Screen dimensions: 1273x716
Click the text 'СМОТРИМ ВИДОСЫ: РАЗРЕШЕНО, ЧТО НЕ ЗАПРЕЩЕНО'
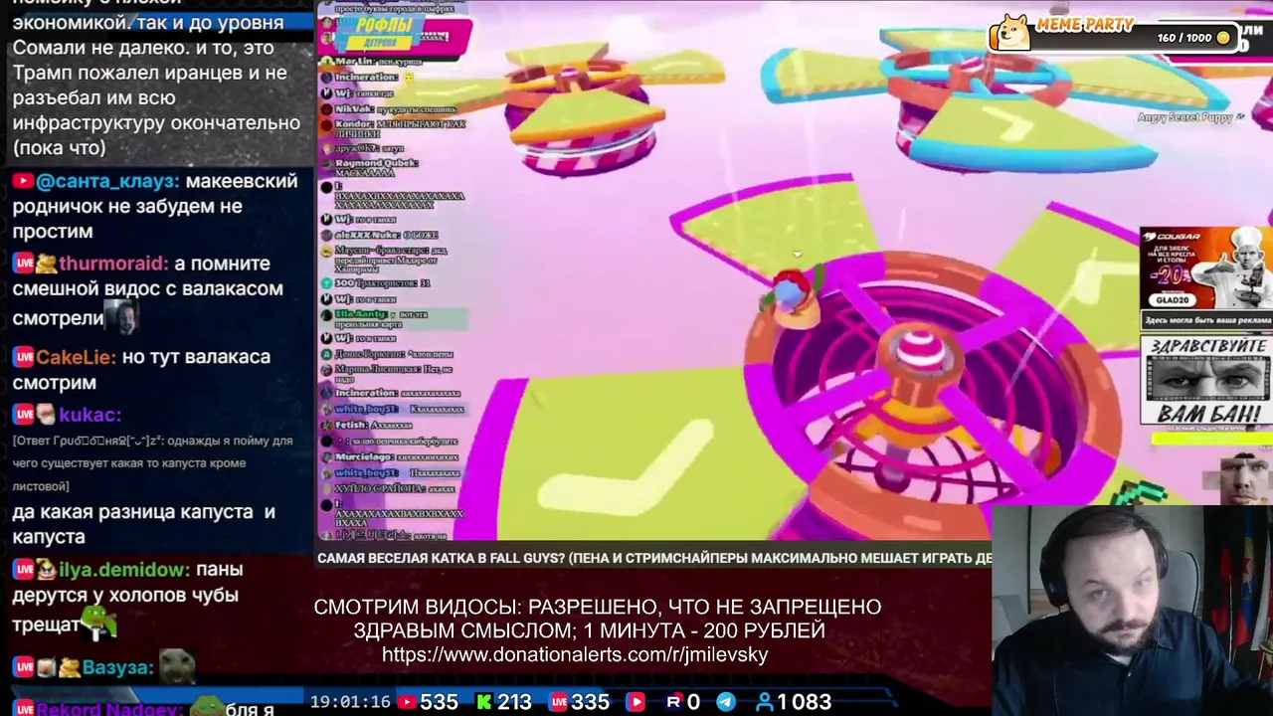598,607
